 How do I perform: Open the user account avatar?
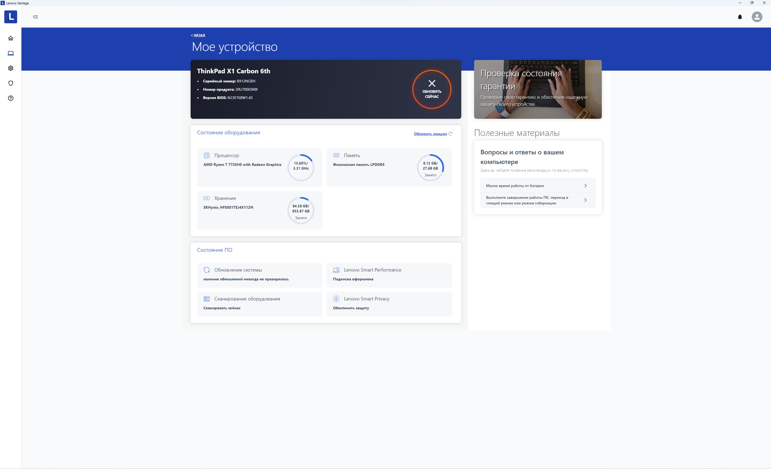(757, 17)
